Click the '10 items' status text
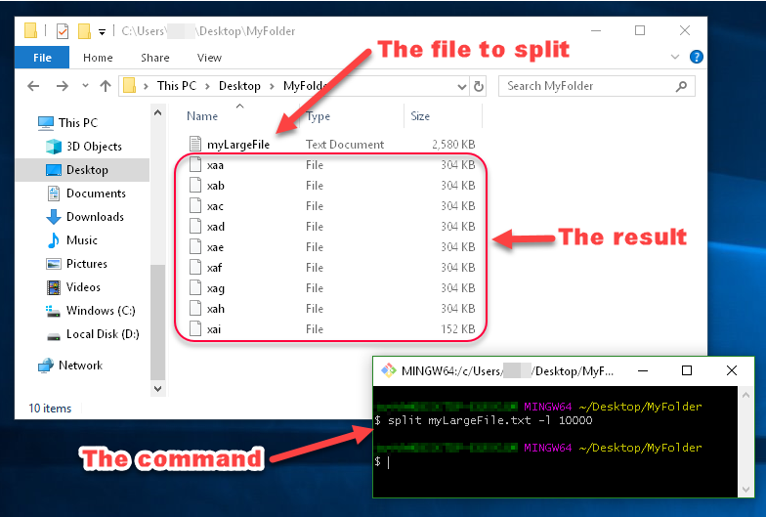 pos(50,409)
